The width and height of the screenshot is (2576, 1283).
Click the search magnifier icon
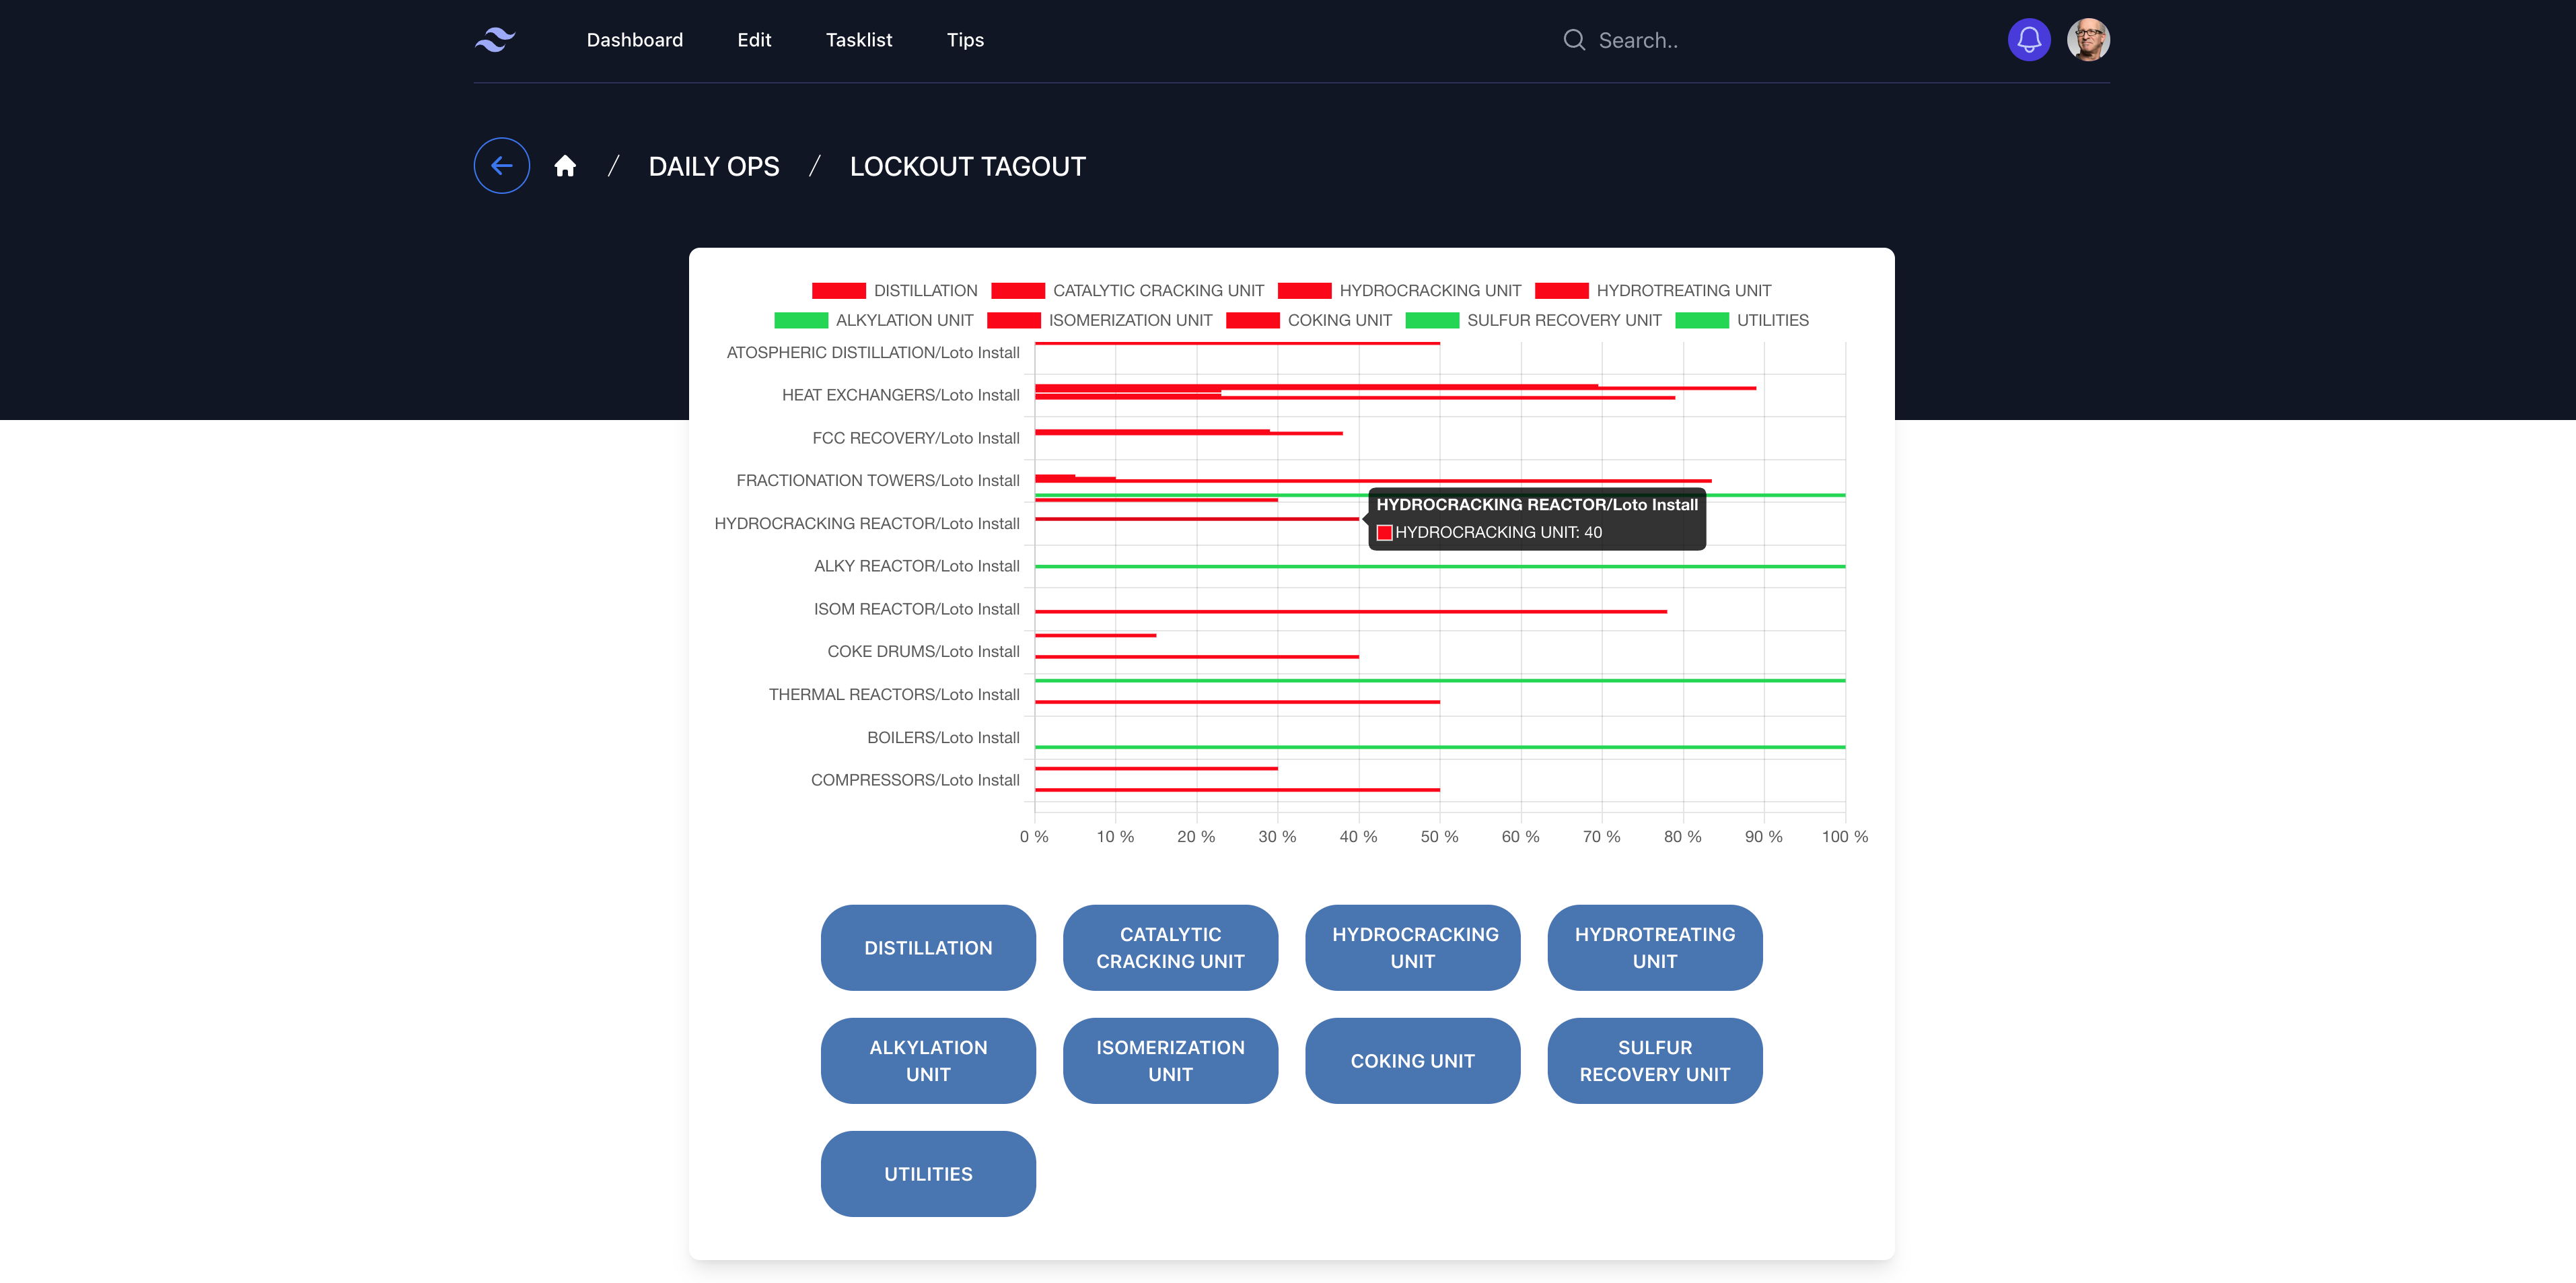tap(1574, 40)
